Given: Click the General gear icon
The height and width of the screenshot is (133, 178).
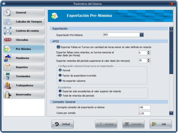Looking at the screenshot, I should point(8,13).
